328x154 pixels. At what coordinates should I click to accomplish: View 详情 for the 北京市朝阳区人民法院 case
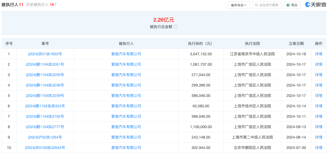(318, 148)
